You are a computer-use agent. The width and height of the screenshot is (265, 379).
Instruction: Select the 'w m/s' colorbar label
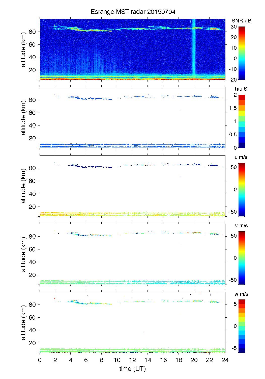tap(241, 294)
